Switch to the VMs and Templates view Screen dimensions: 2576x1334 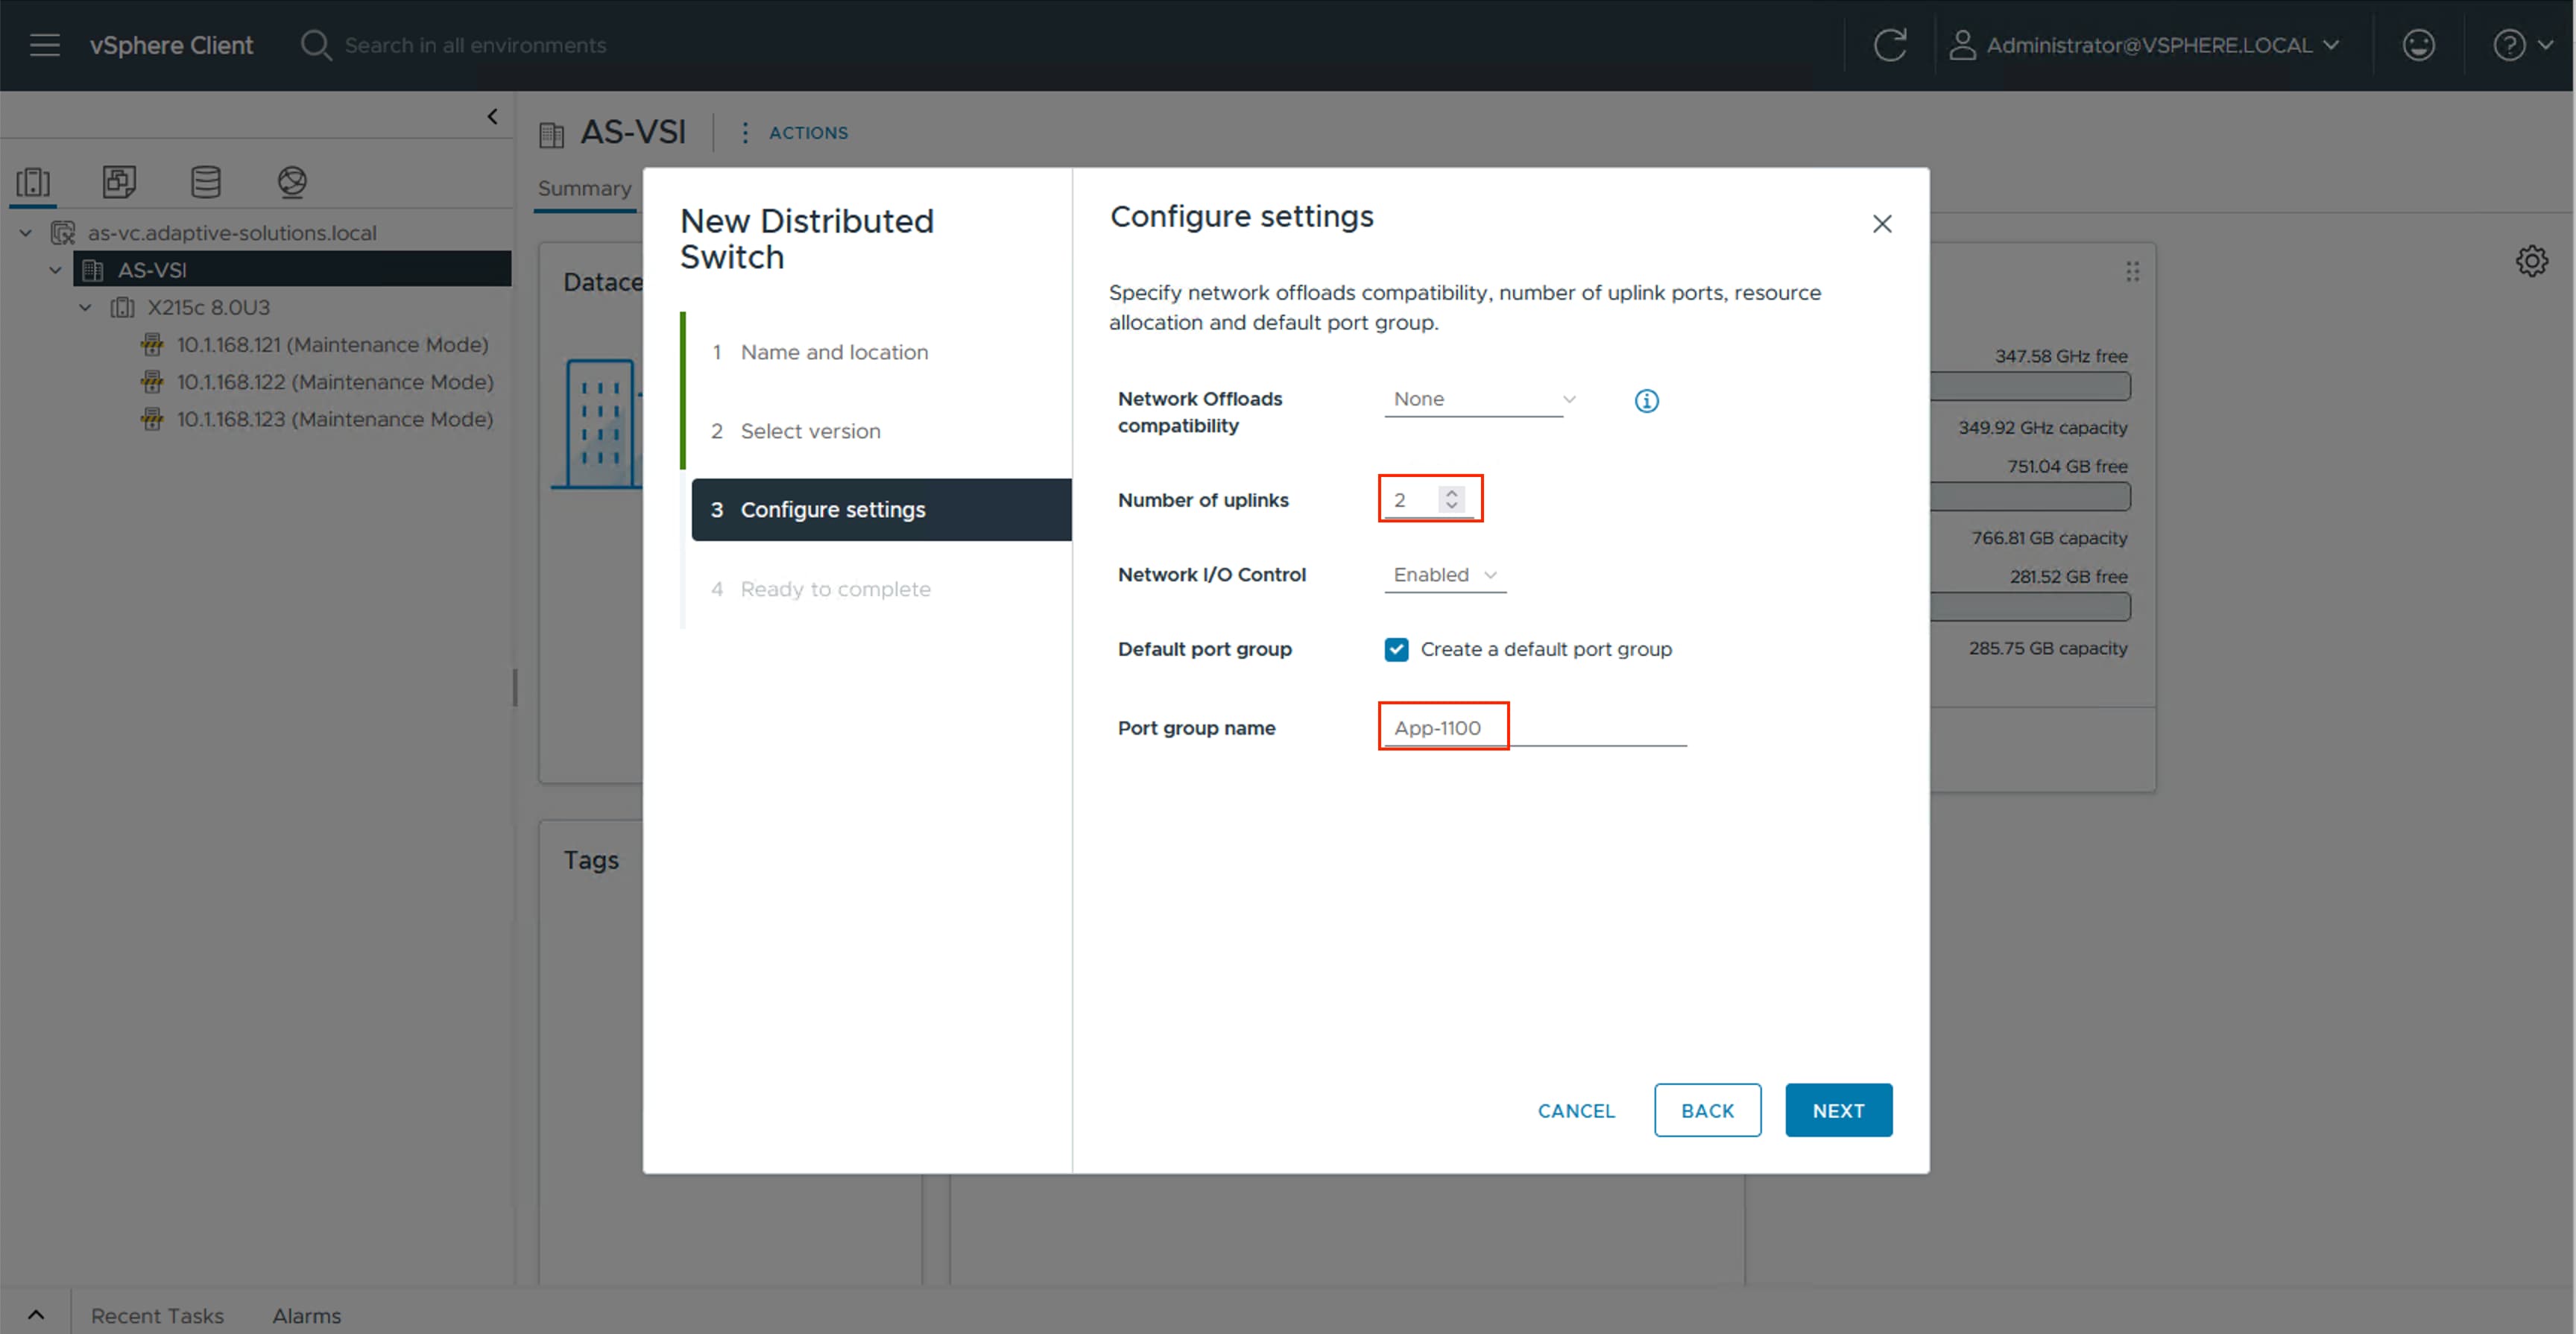(x=119, y=182)
